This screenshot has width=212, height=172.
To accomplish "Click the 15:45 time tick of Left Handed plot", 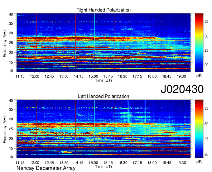I will (108, 163).
